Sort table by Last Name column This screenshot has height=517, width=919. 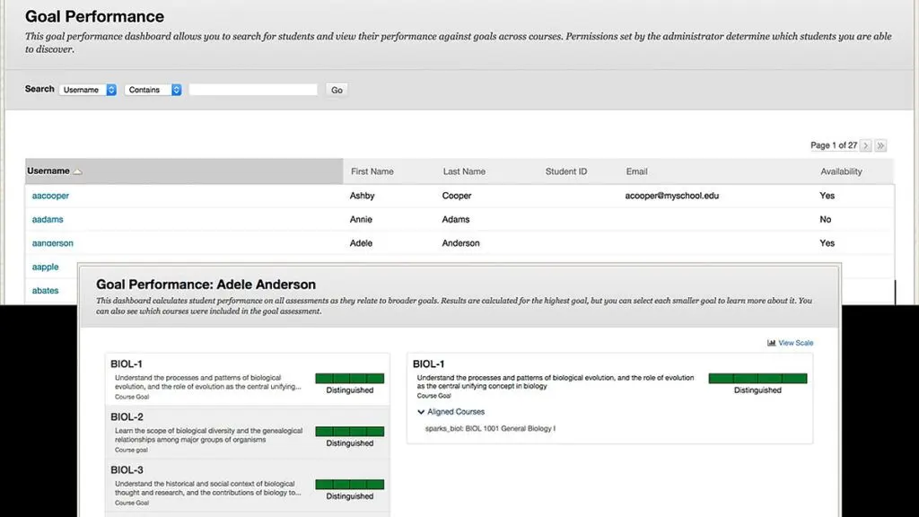[464, 171]
